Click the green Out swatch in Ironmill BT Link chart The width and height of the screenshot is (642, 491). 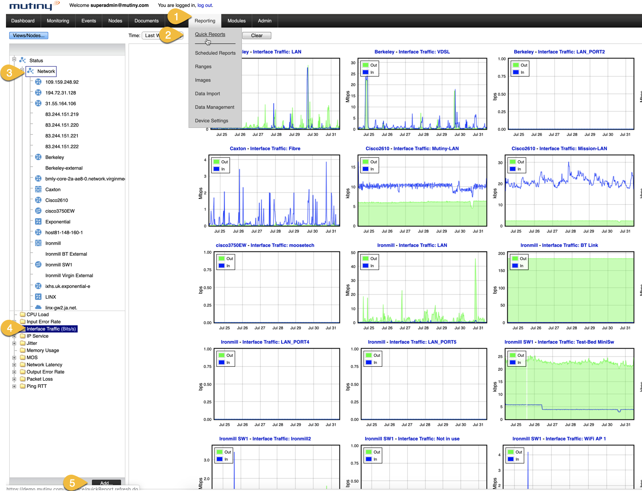[515, 258]
